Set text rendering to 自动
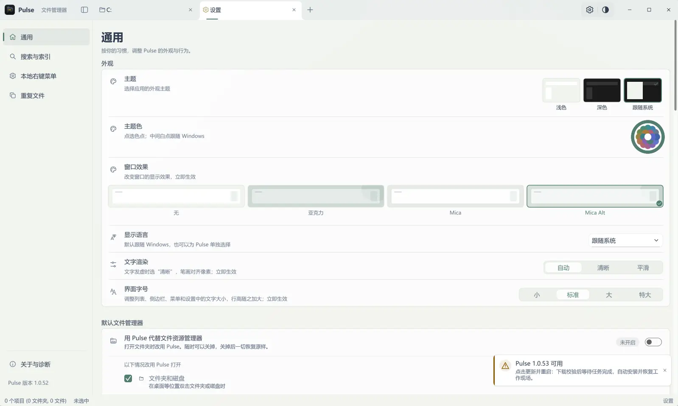The height and width of the screenshot is (406, 678). point(563,267)
